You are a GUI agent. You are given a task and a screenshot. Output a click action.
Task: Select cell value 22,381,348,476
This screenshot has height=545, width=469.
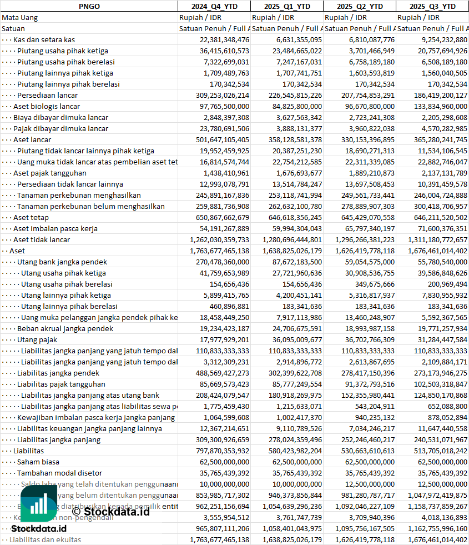[x=224, y=39]
